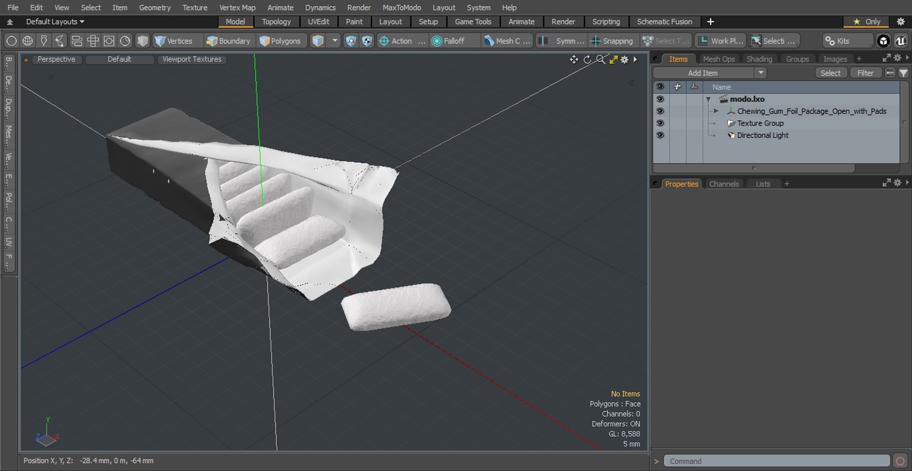Open viewport settings gear icon
Viewport: 912px width, 471px height.
coord(625,59)
